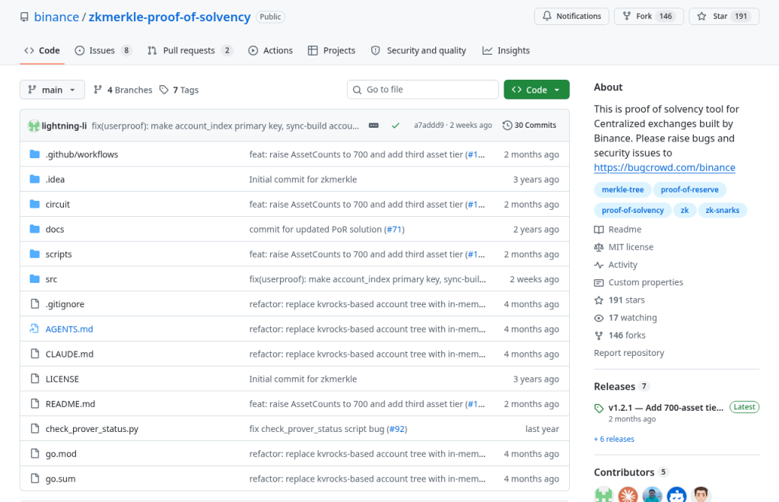This screenshot has height=502, width=779.
Task: Open the Actions tab
Action: click(271, 51)
